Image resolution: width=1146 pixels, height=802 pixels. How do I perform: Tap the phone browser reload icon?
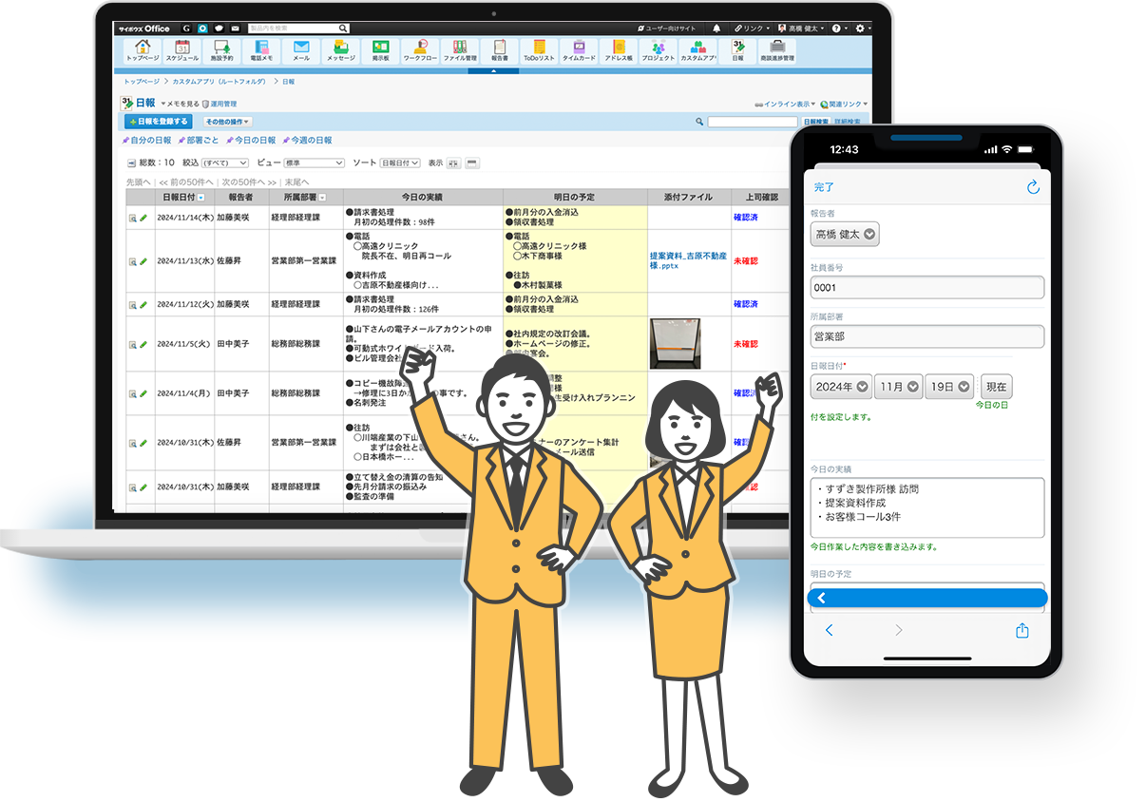[x=1033, y=187]
